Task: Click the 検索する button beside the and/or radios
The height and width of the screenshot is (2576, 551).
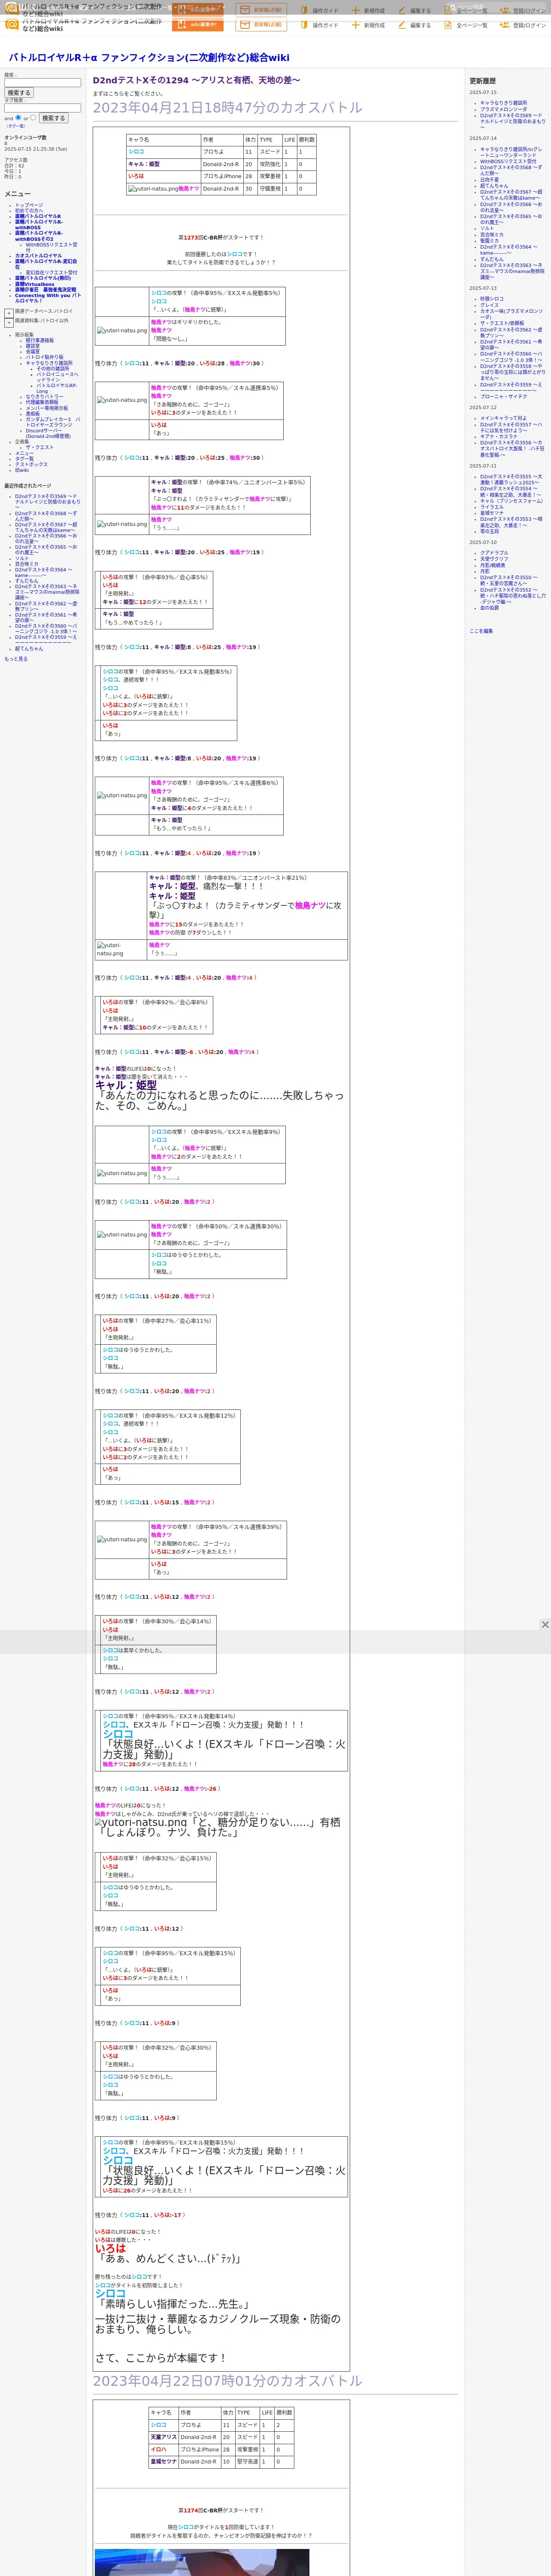Action: point(53,118)
